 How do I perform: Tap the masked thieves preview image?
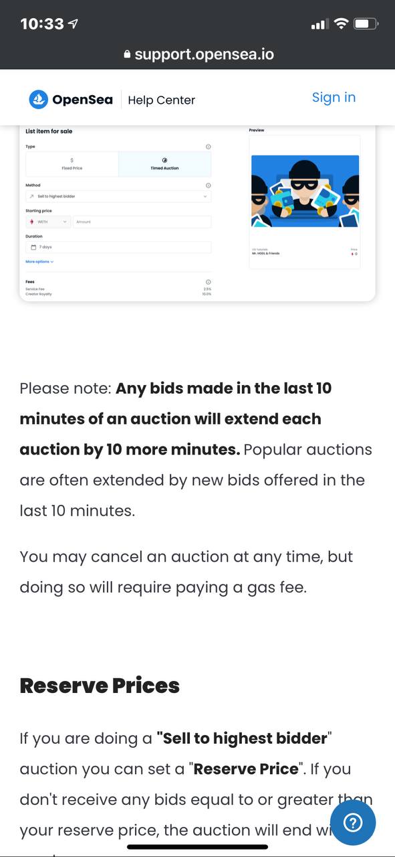pyautogui.click(x=305, y=191)
